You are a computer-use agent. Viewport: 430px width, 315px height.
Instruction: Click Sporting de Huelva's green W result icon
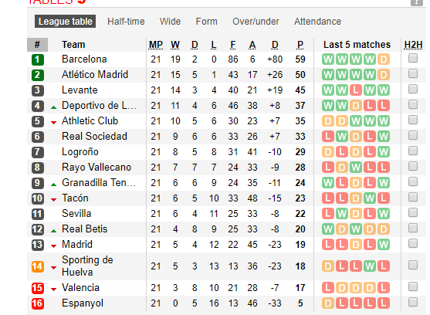370,266
